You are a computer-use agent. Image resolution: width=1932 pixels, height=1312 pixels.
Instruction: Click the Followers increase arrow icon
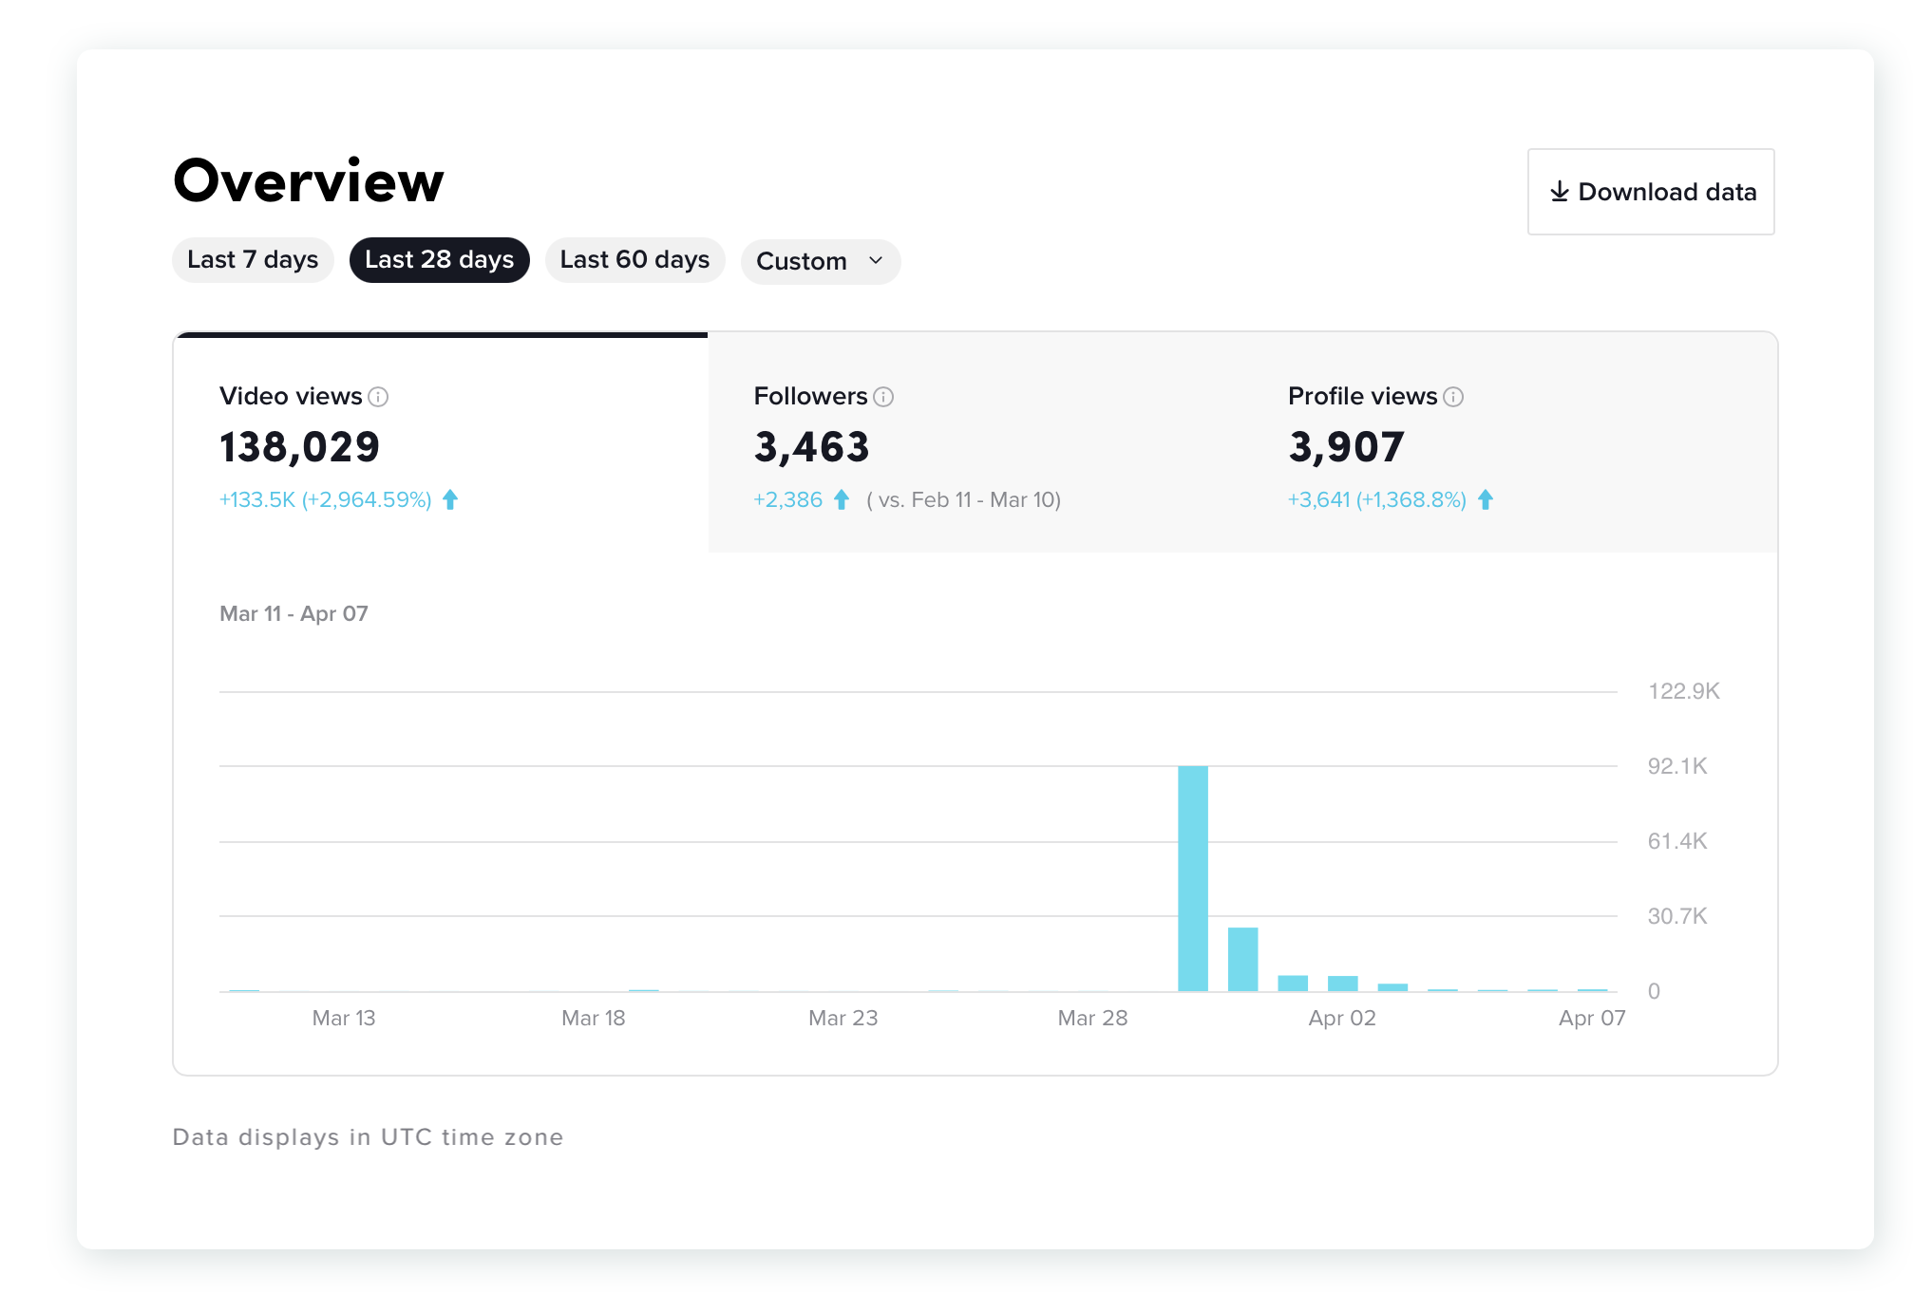pyautogui.click(x=842, y=499)
